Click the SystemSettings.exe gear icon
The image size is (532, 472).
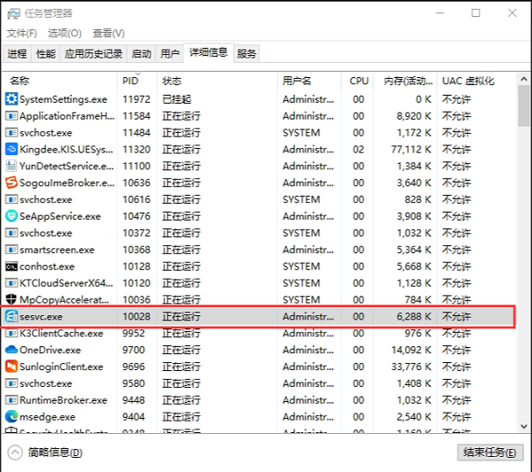tap(12, 99)
